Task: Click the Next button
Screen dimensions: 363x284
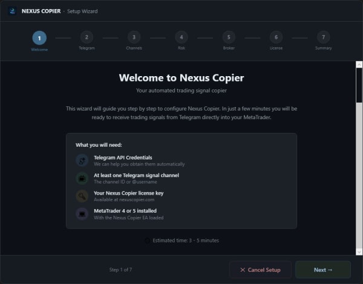Action: (x=323, y=269)
